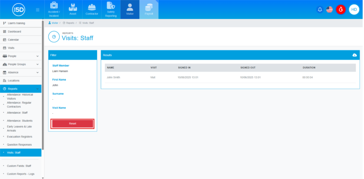Viewport: 364px width, 179px height.
Task: Open Attendance: Regular Contractors report
Action: click(19, 105)
